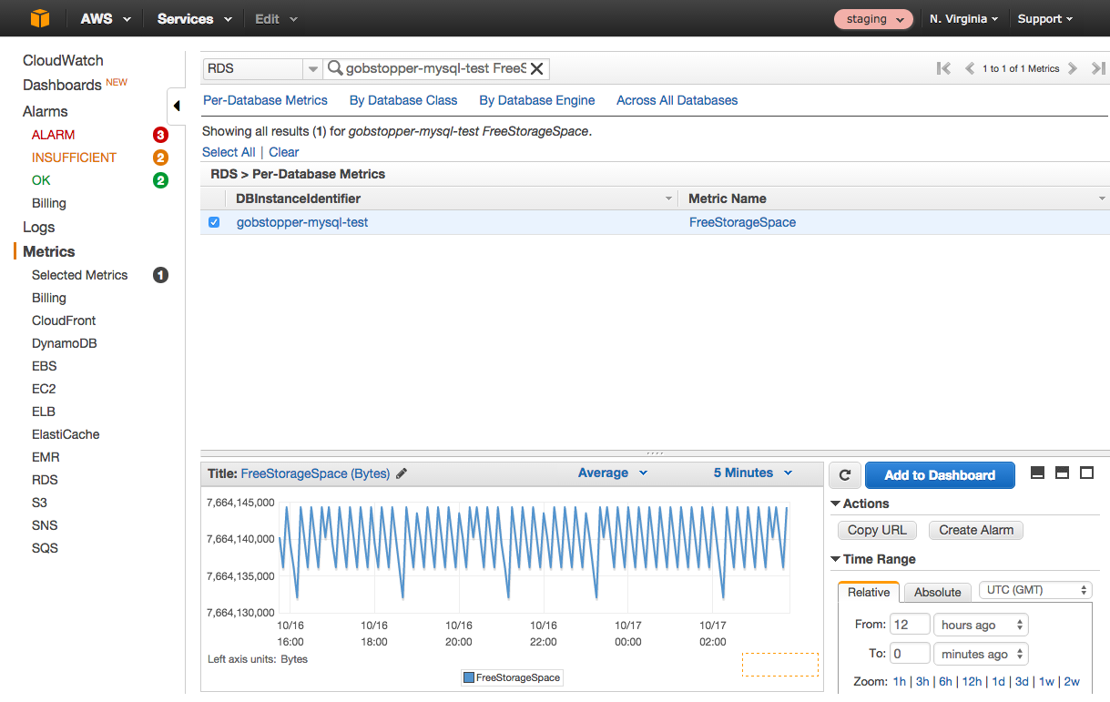Select the maximized graph layout icon
Screen dimensions: 1110x702
click(1085, 473)
